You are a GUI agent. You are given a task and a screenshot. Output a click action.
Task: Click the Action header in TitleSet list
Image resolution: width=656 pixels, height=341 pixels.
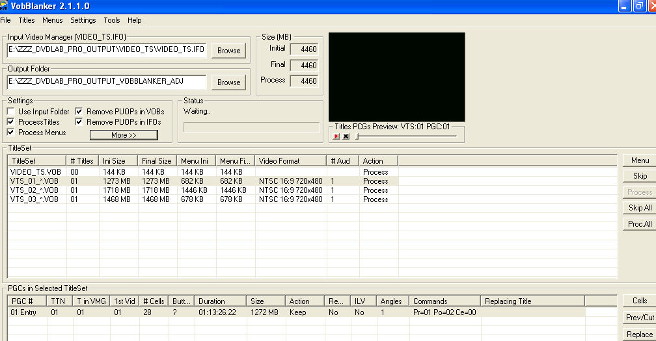[378, 160]
